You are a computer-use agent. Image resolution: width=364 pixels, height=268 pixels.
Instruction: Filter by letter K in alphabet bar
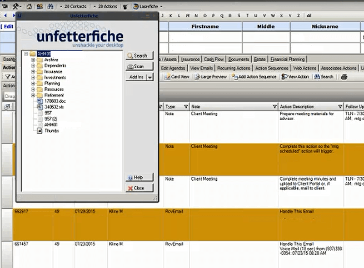[171, 16]
